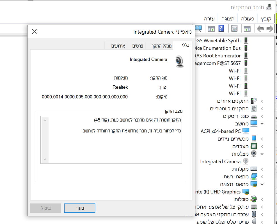Select GS Wavetable Synth device icon
This screenshot has width=277, height=224.
click(246, 41)
